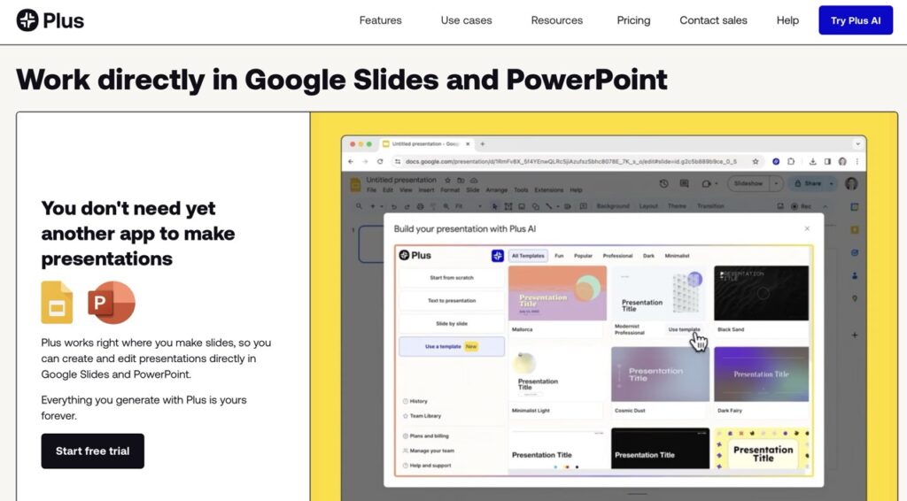Click the Contact sales link
The image size is (907, 501).
713,20
